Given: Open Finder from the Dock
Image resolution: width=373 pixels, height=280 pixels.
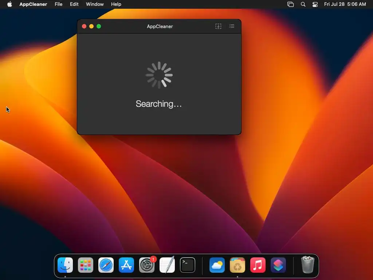Looking at the screenshot, I should point(65,265).
